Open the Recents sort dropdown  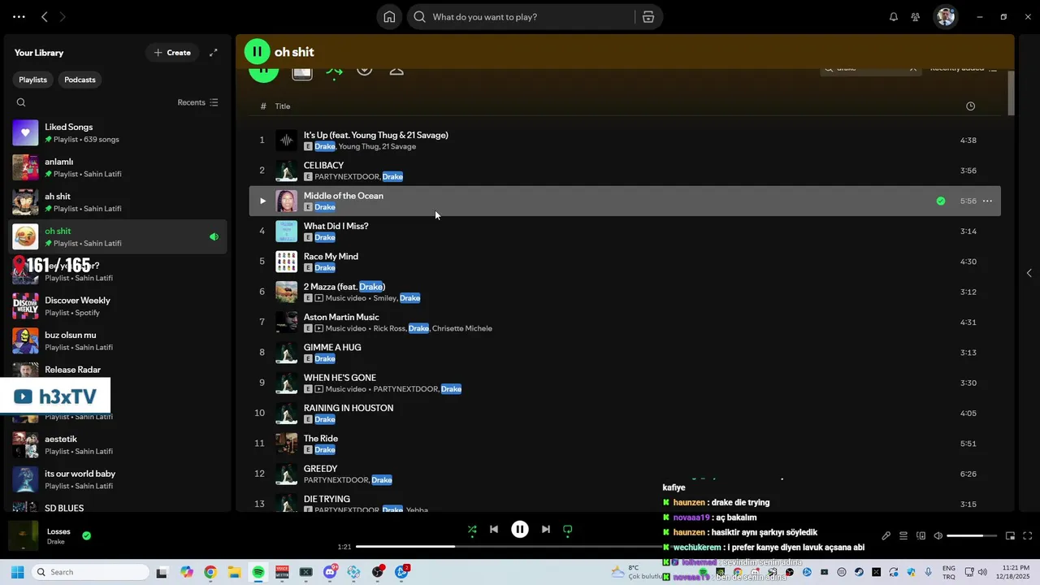(x=197, y=102)
